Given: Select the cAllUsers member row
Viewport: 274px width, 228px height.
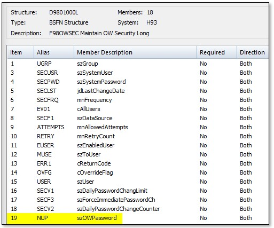Looking at the screenshot, I should click(138, 109).
